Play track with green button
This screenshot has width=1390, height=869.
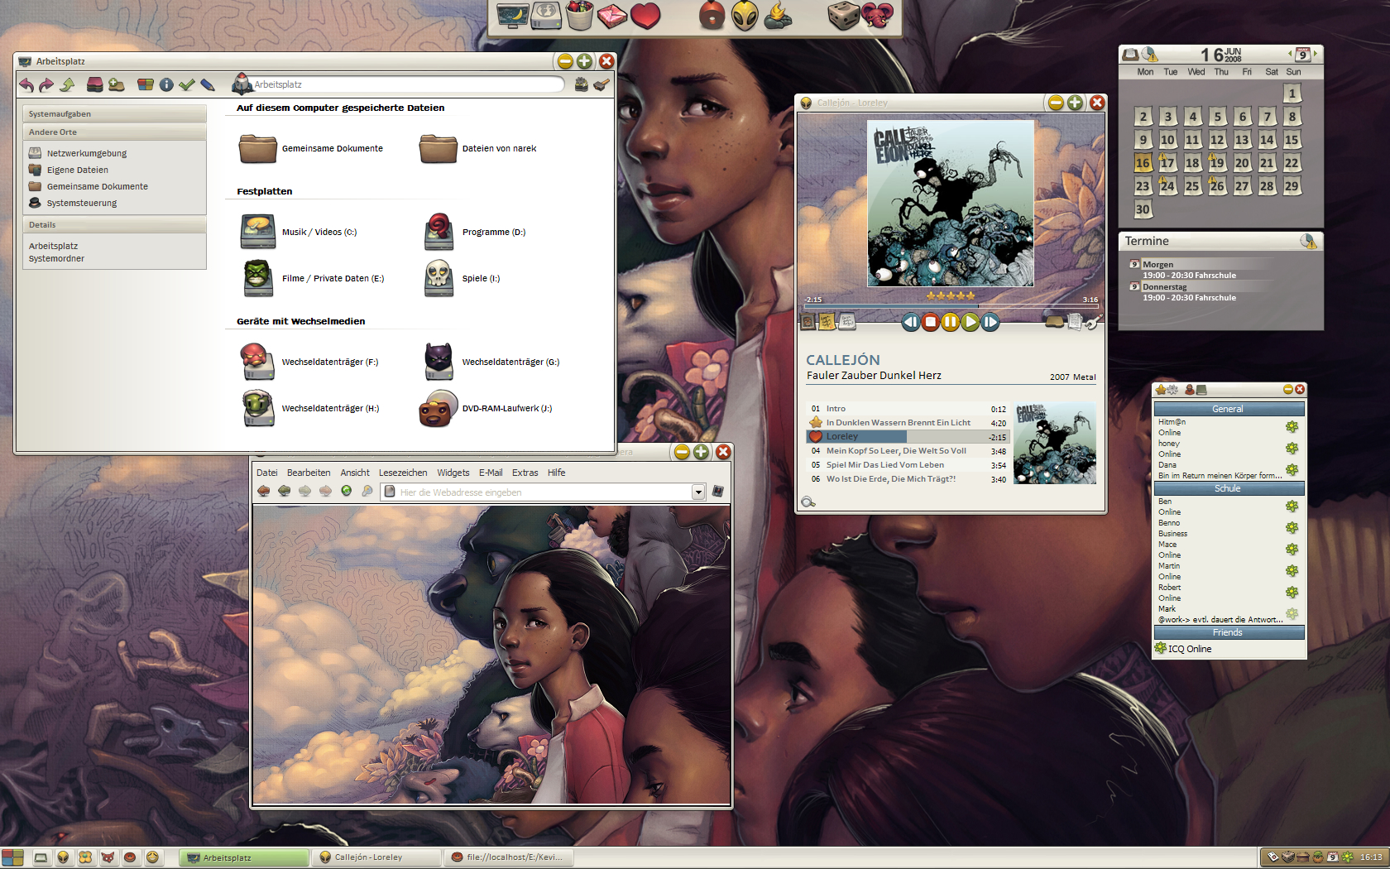[970, 322]
